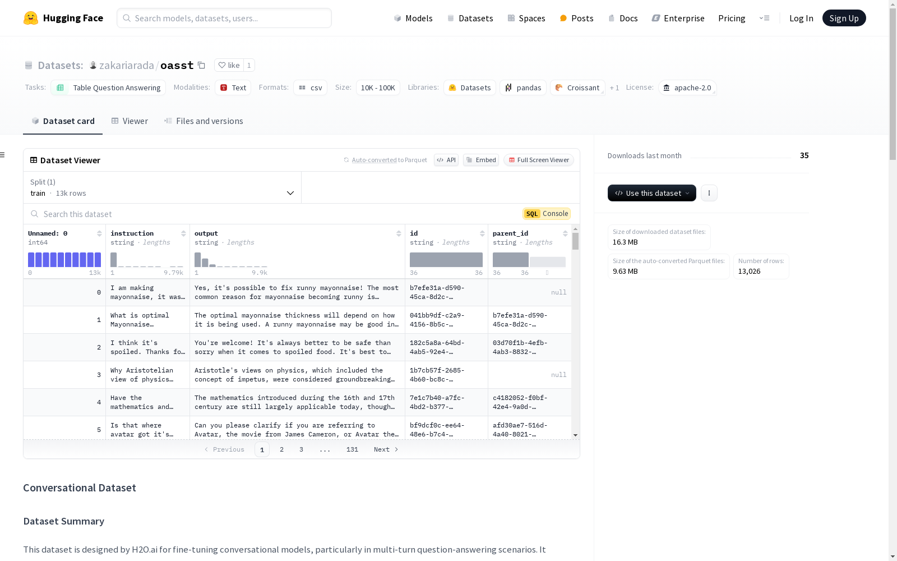The width and height of the screenshot is (897, 561).
Task: Go to page 2
Action: (281, 449)
